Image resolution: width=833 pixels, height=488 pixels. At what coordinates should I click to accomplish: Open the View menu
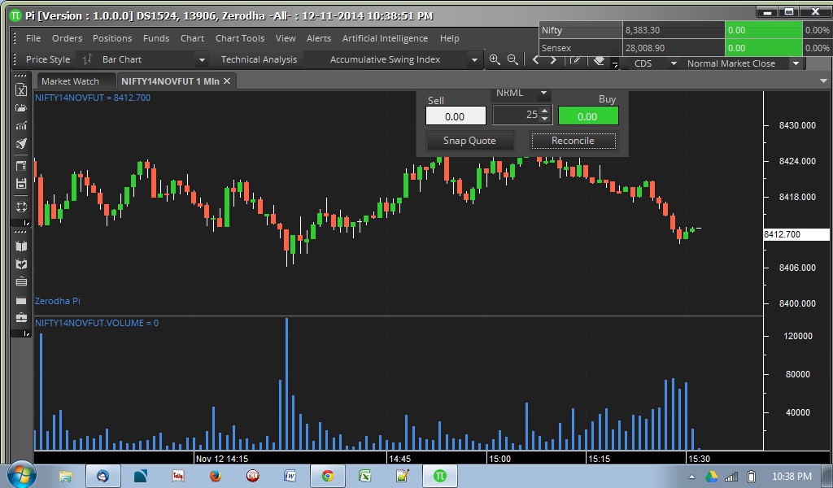point(286,38)
